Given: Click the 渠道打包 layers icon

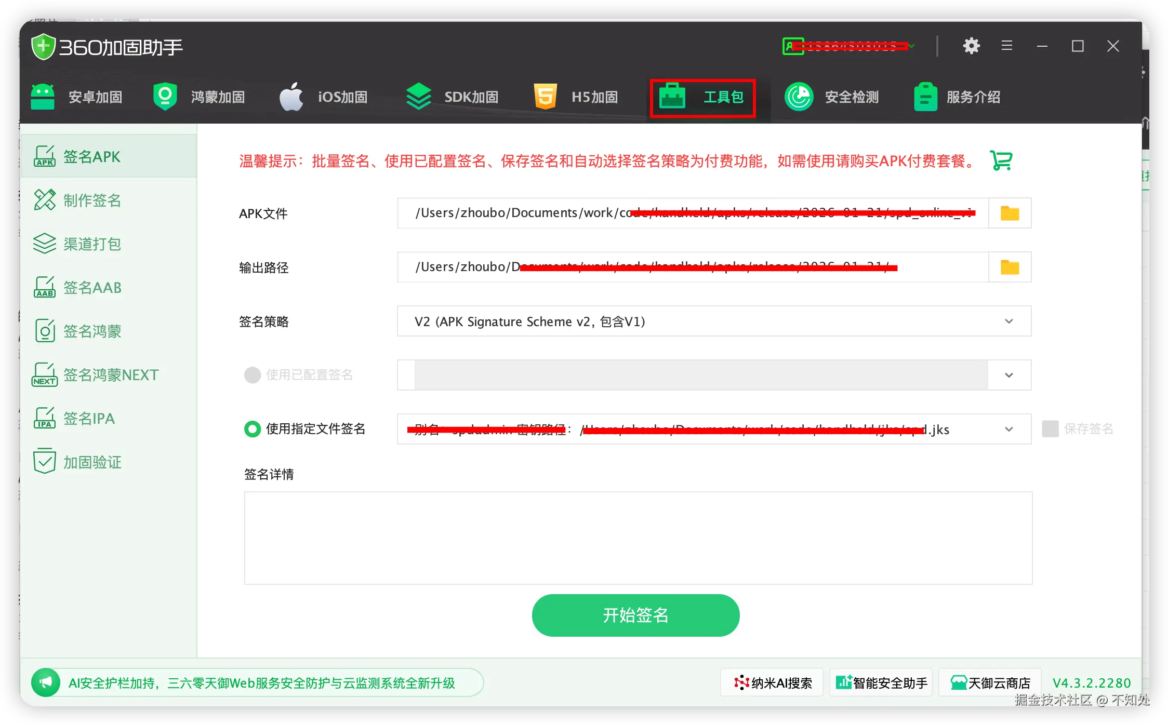Looking at the screenshot, I should 45,244.
